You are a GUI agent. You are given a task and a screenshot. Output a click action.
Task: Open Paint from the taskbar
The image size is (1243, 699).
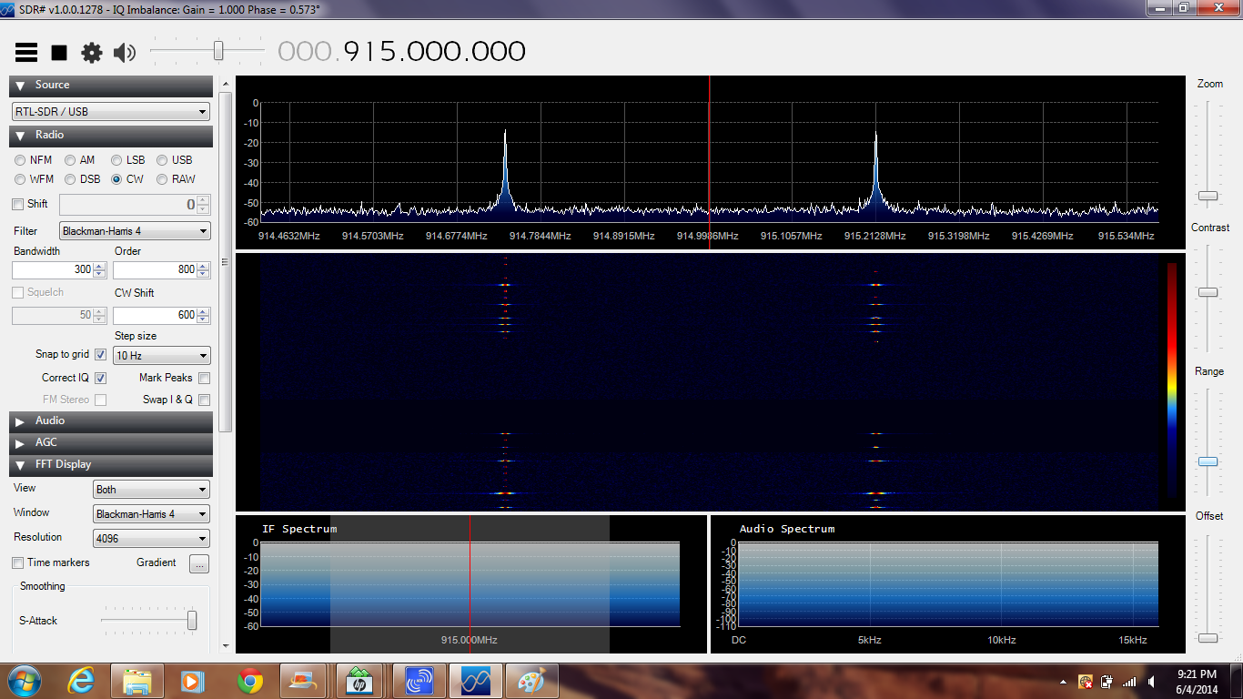point(531,680)
